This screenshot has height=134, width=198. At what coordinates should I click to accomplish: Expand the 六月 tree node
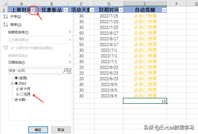pyautogui.click(x=17, y=89)
